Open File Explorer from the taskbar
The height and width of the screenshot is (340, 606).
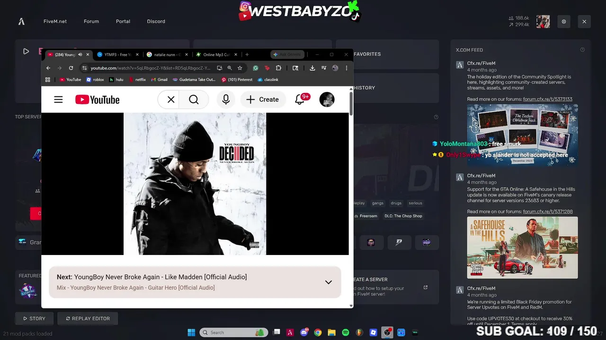pos(331,332)
